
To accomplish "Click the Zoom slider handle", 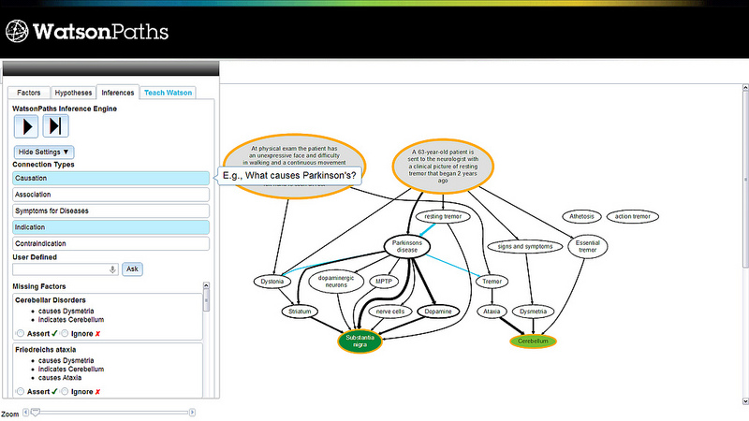I will pos(36,412).
